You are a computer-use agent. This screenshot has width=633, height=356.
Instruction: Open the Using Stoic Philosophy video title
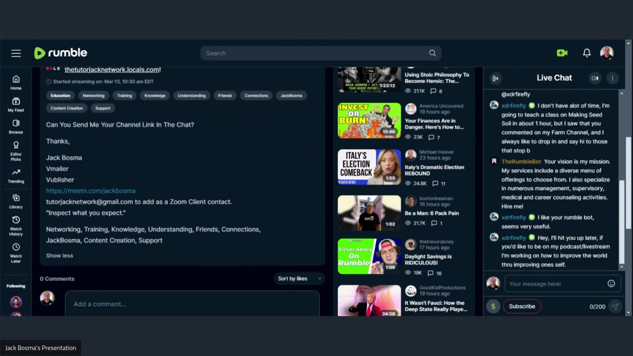(x=437, y=78)
